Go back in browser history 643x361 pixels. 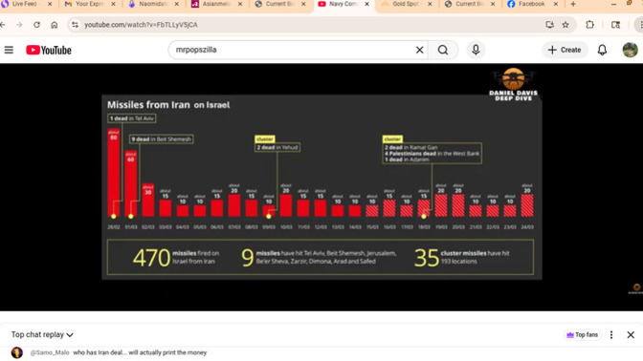pos(3,25)
